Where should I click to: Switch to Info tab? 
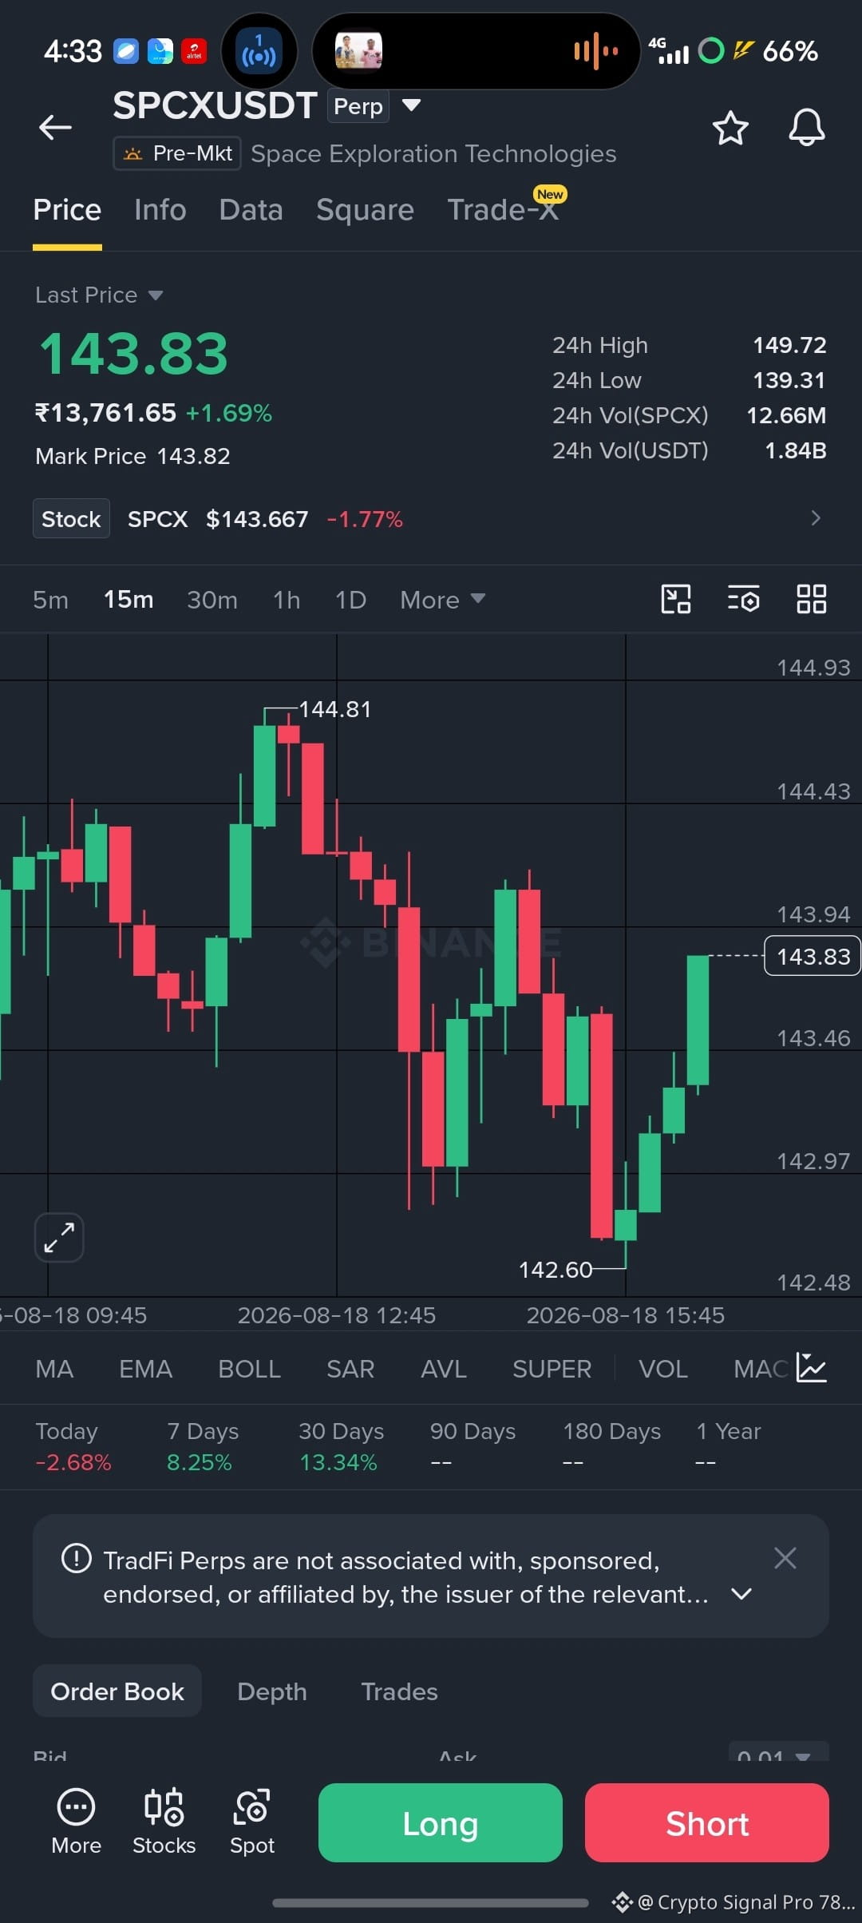click(x=160, y=210)
